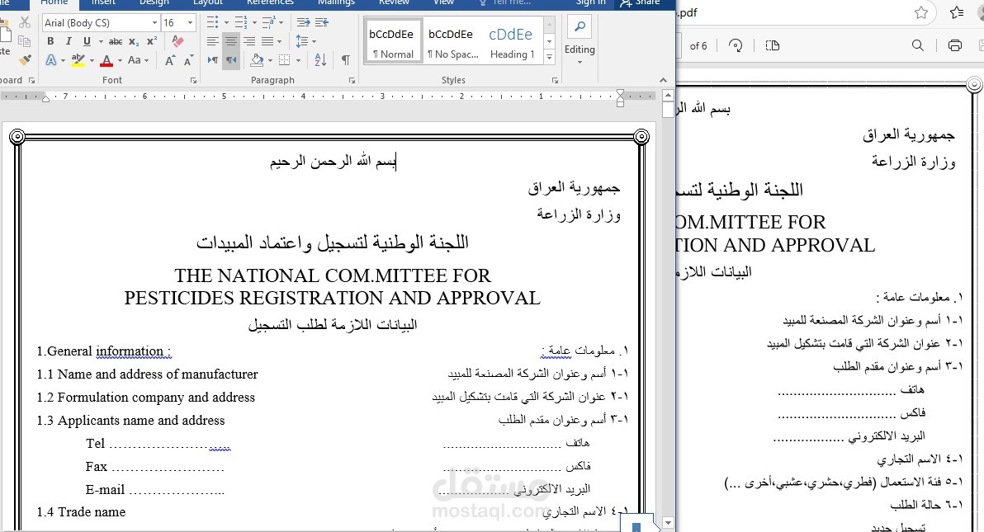Click the Copy icon in the Clipboard group

tap(25, 41)
